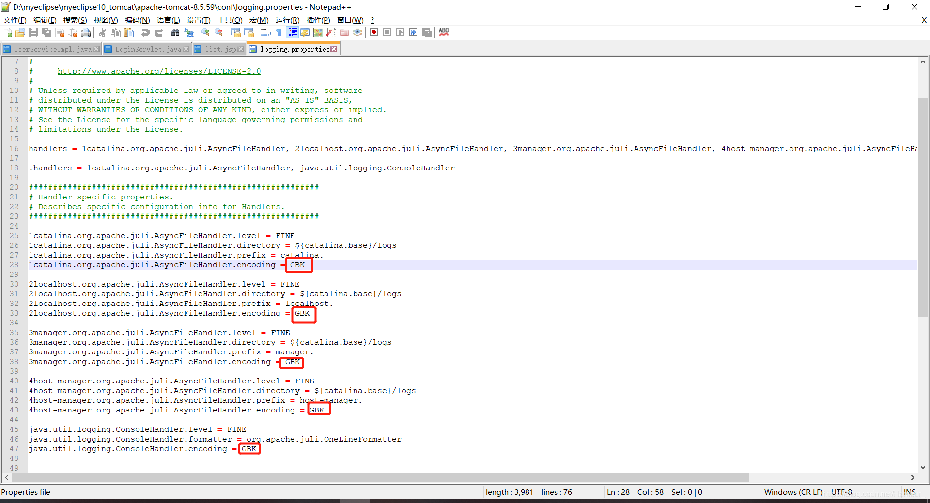Paste from clipboard icon
930x503 pixels.
coord(129,32)
